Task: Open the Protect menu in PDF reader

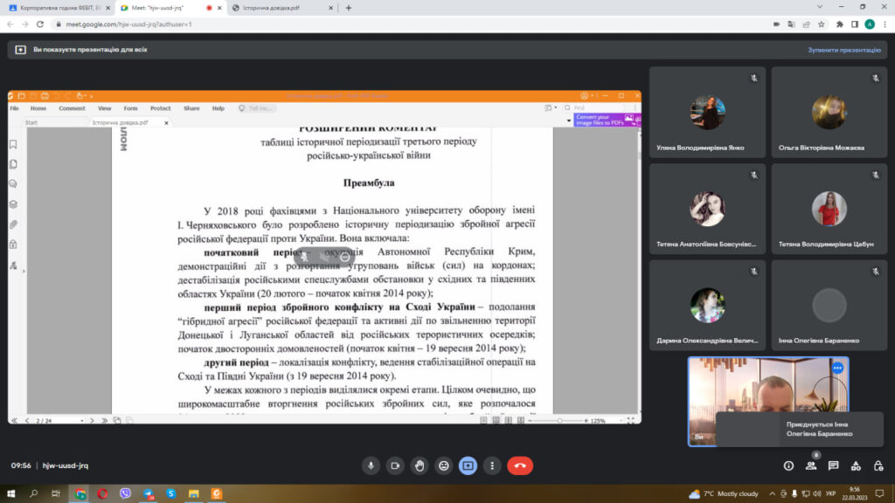Action: click(x=160, y=108)
